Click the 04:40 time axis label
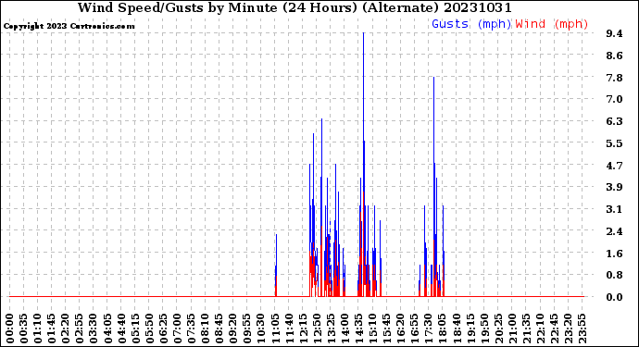639x347 pixels. [x=121, y=328]
